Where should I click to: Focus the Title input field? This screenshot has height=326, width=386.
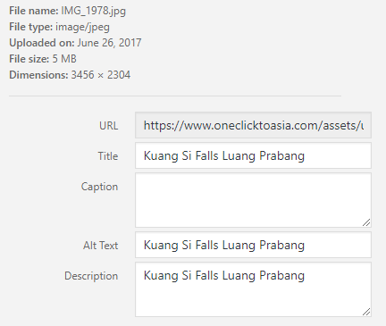(x=253, y=155)
